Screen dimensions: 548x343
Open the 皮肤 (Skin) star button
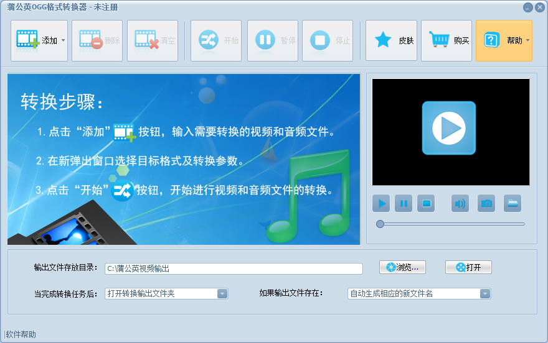[x=391, y=40]
